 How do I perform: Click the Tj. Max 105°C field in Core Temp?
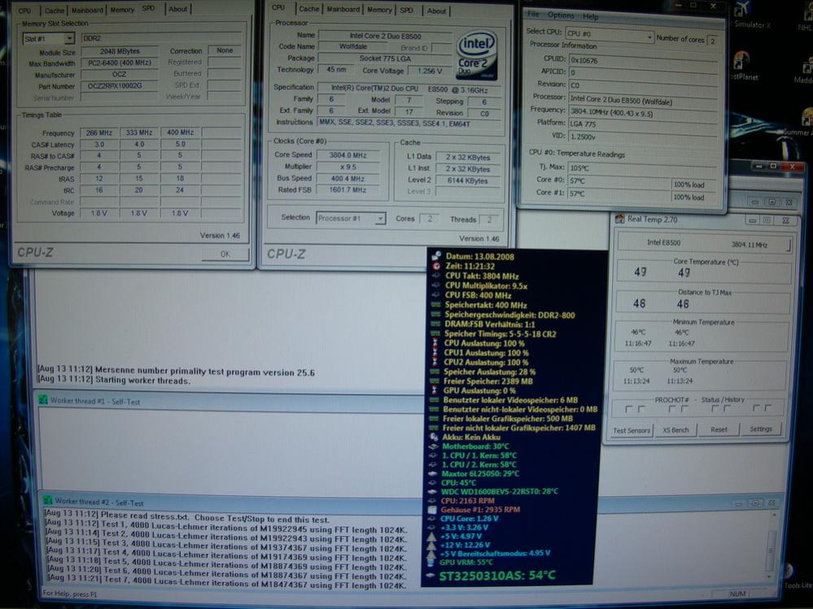click(643, 167)
